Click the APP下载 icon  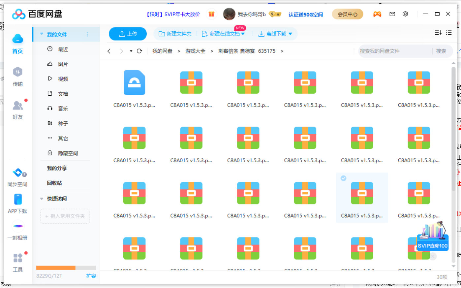pos(17,204)
